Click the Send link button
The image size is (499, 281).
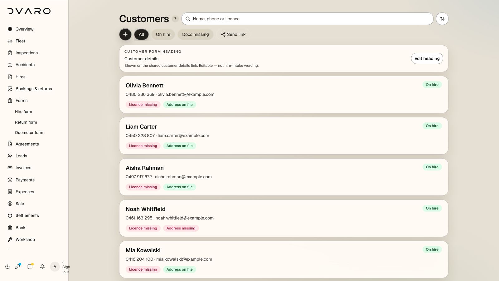233,34
